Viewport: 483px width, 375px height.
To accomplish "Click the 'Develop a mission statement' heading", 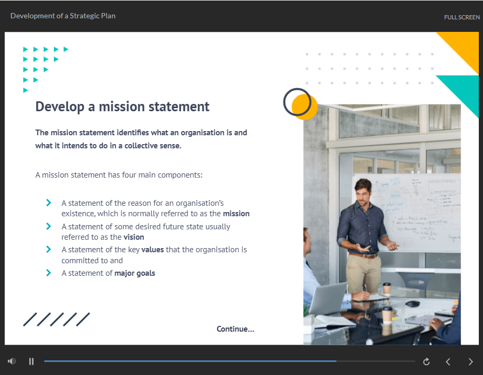I will click(122, 107).
